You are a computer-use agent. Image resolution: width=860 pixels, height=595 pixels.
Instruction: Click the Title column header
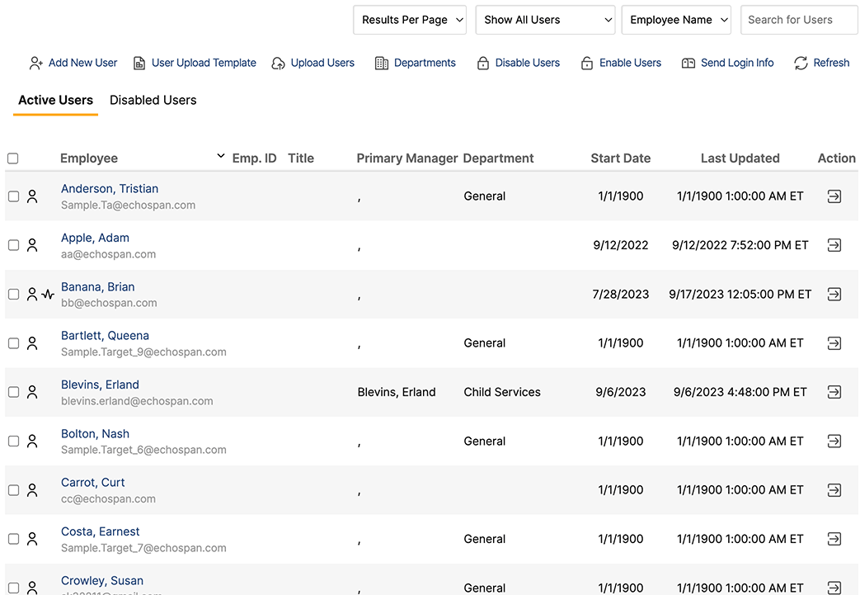pyautogui.click(x=301, y=158)
